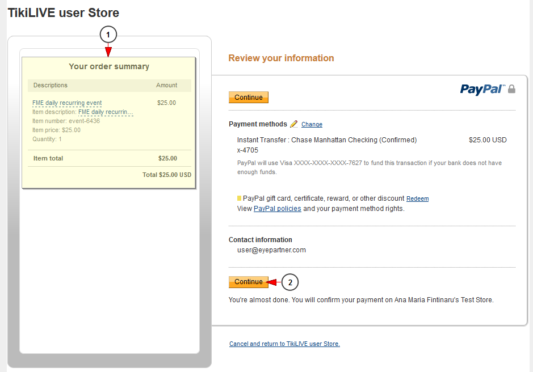Open the PayPal policies link

[x=278, y=209]
